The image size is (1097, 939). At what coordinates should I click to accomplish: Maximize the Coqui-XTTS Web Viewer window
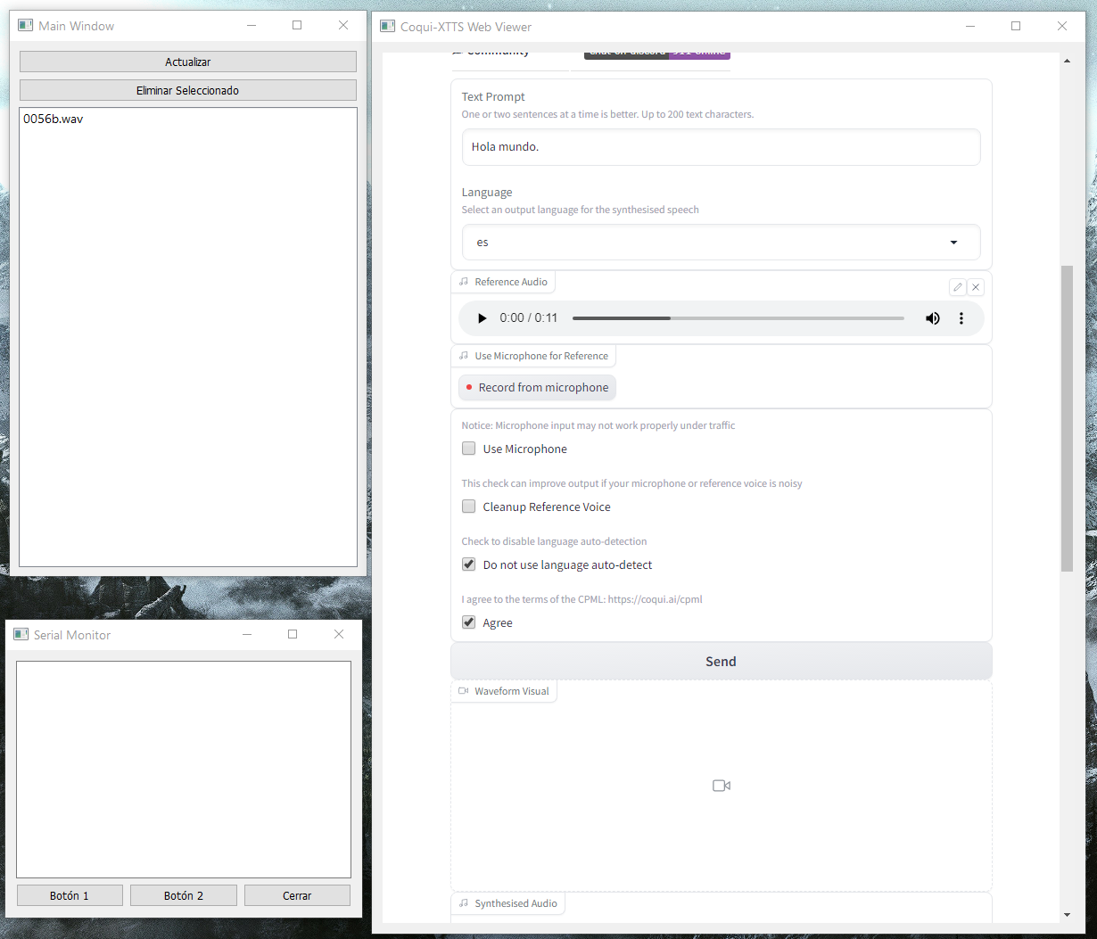point(1016,26)
